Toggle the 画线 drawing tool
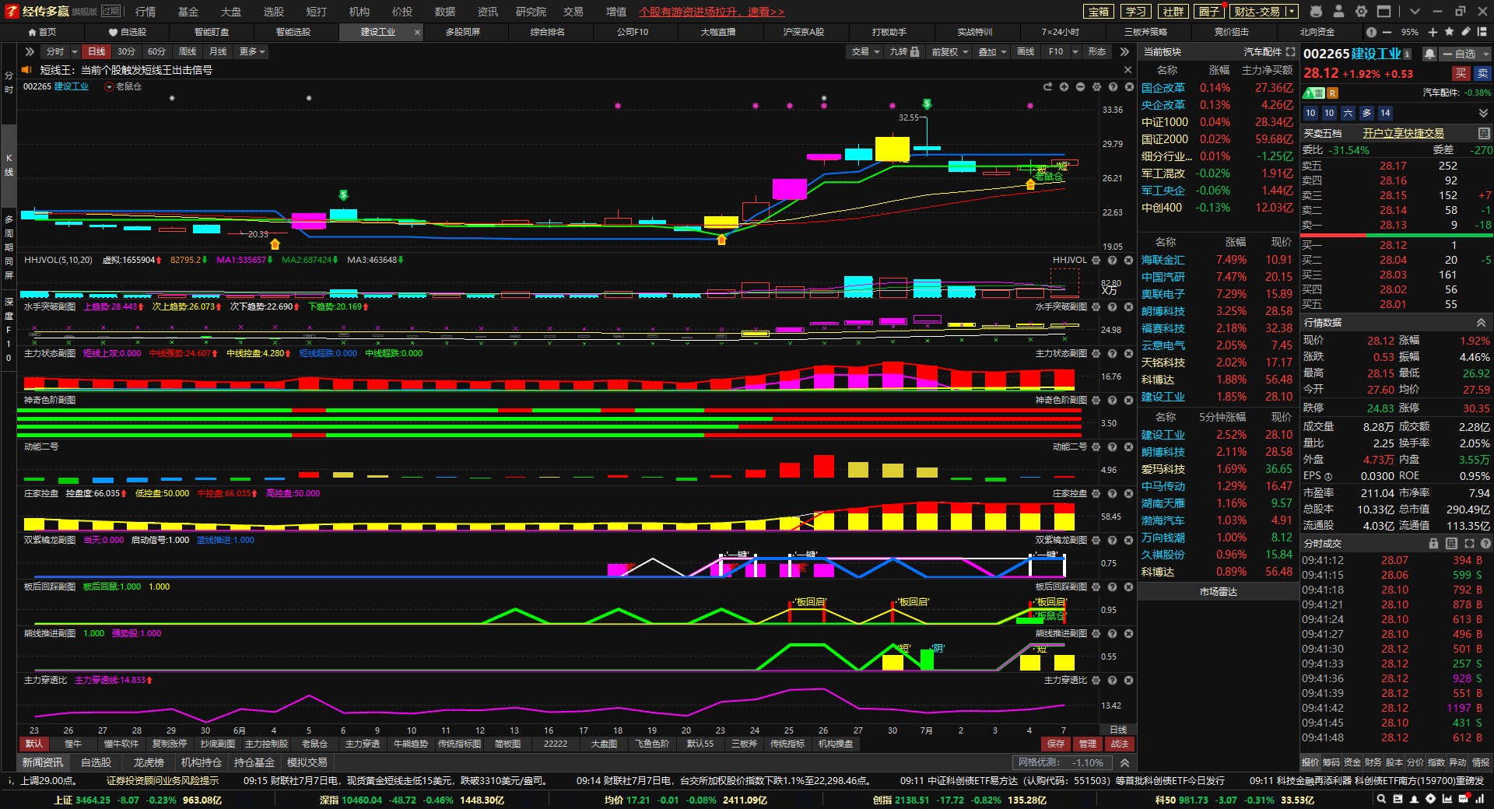The width and height of the screenshot is (1494, 809). pyautogui.click(x=1026, y=51)
